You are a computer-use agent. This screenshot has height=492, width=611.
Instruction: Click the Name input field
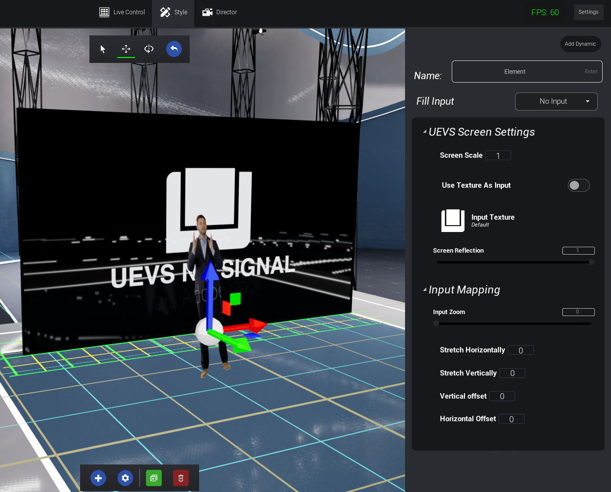[x=527, y=72]
